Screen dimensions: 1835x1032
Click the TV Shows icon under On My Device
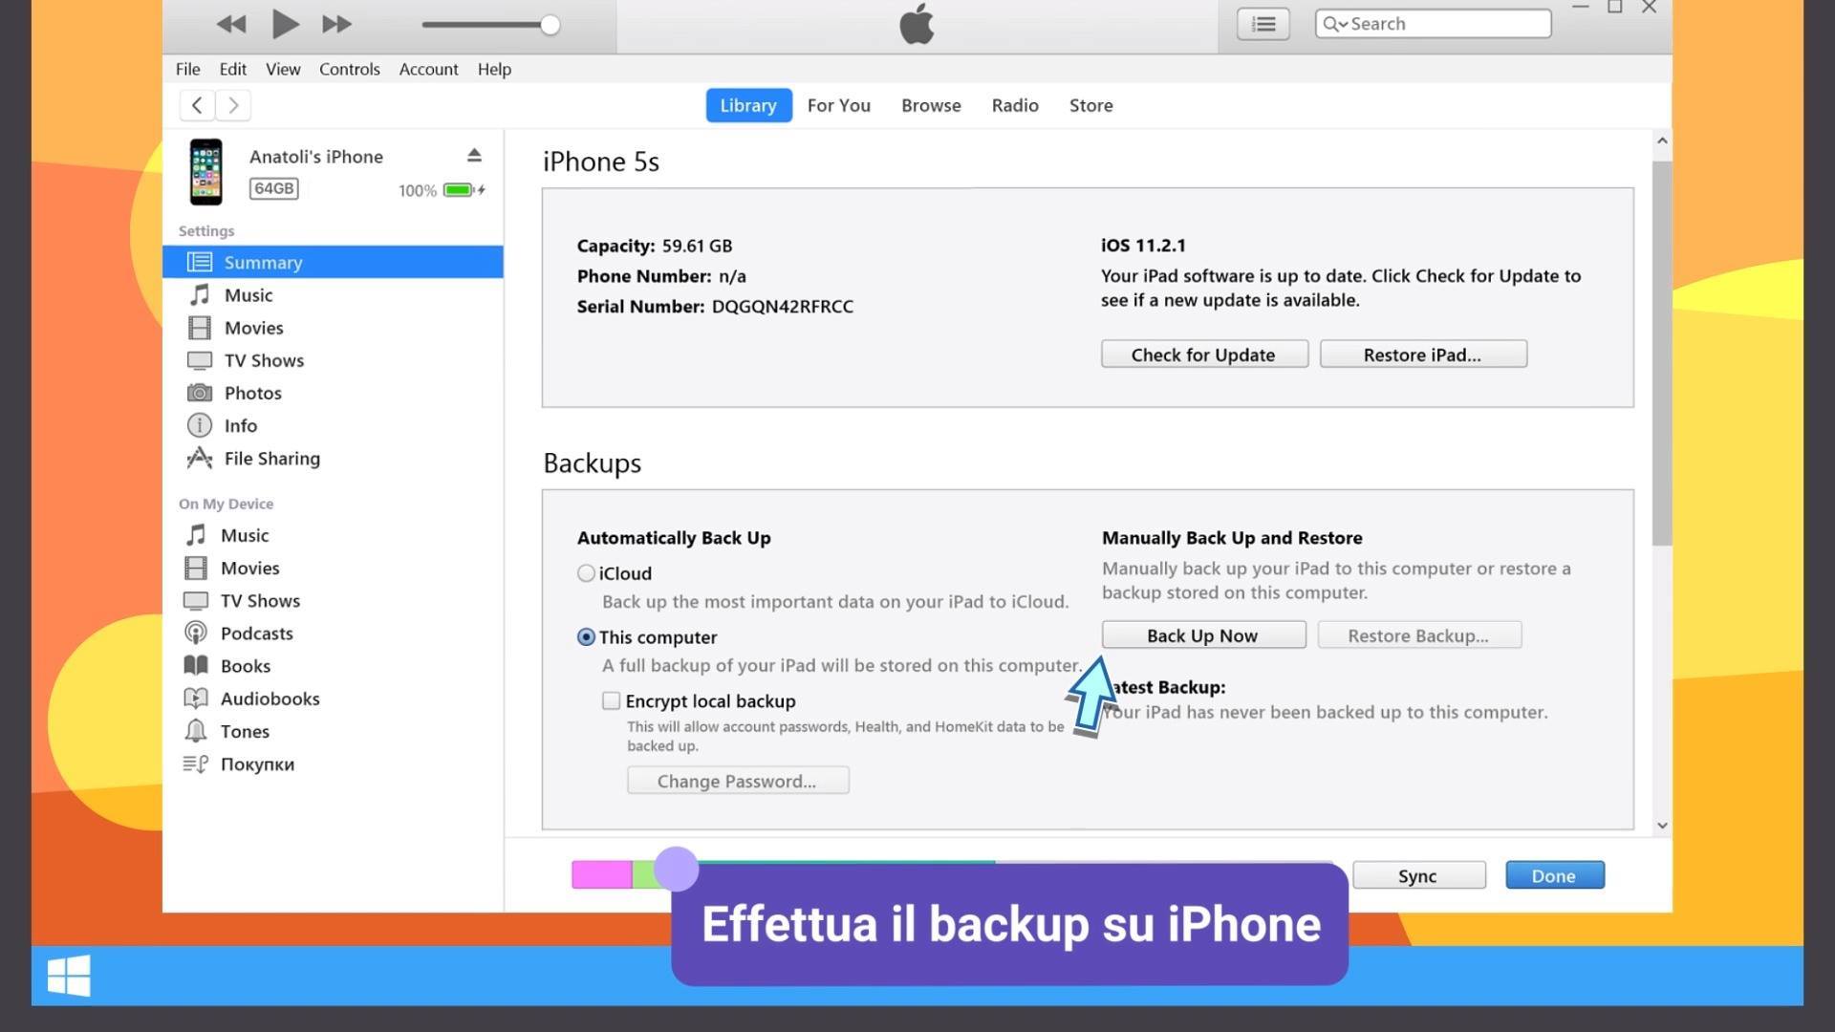point(195,600)
